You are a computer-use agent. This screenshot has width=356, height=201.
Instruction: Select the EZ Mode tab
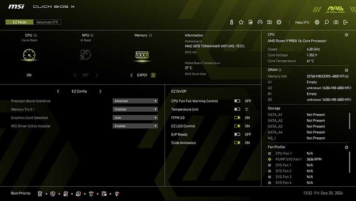point(19,22)
